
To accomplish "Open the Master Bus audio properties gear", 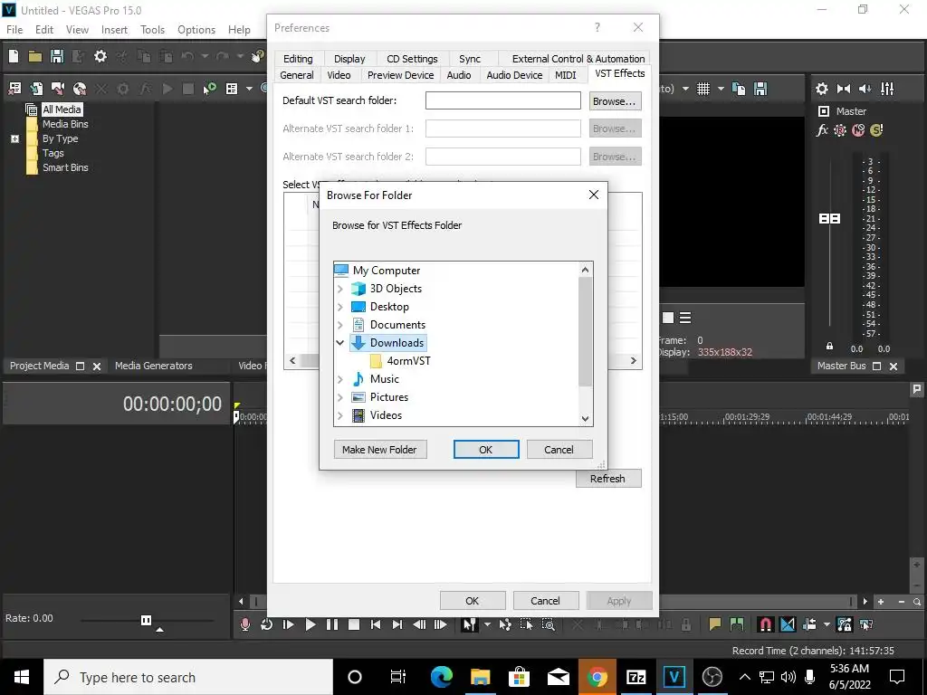I will [x=822, y=89].
